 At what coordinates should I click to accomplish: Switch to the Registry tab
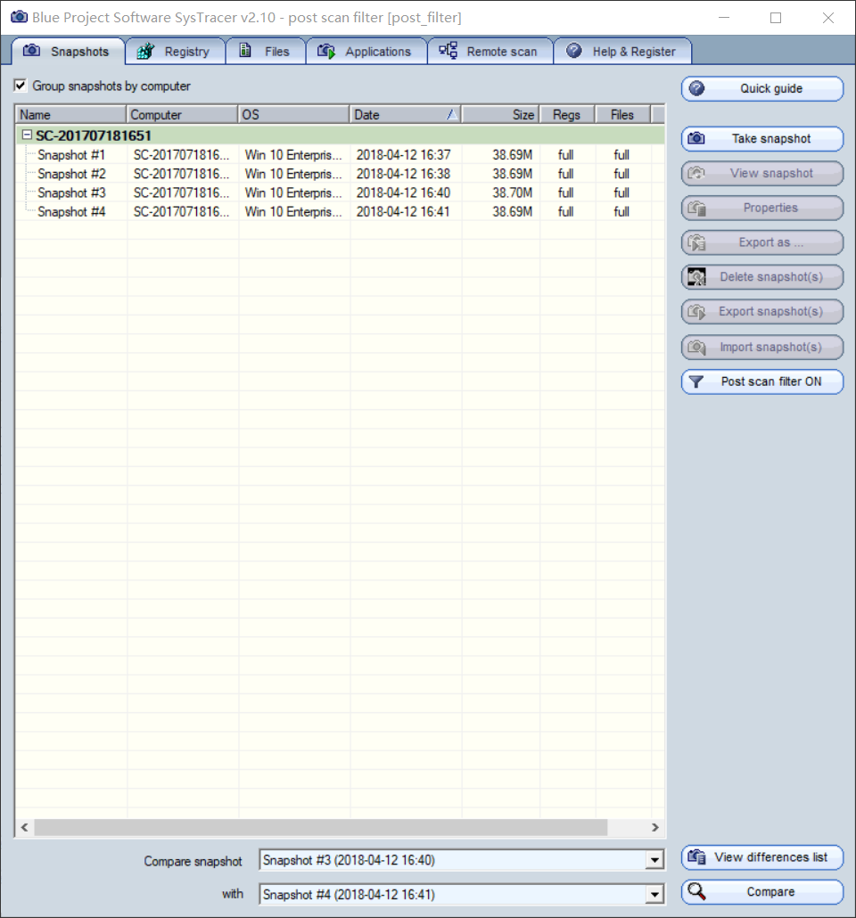pyautogui.click(x=175, y=51)
